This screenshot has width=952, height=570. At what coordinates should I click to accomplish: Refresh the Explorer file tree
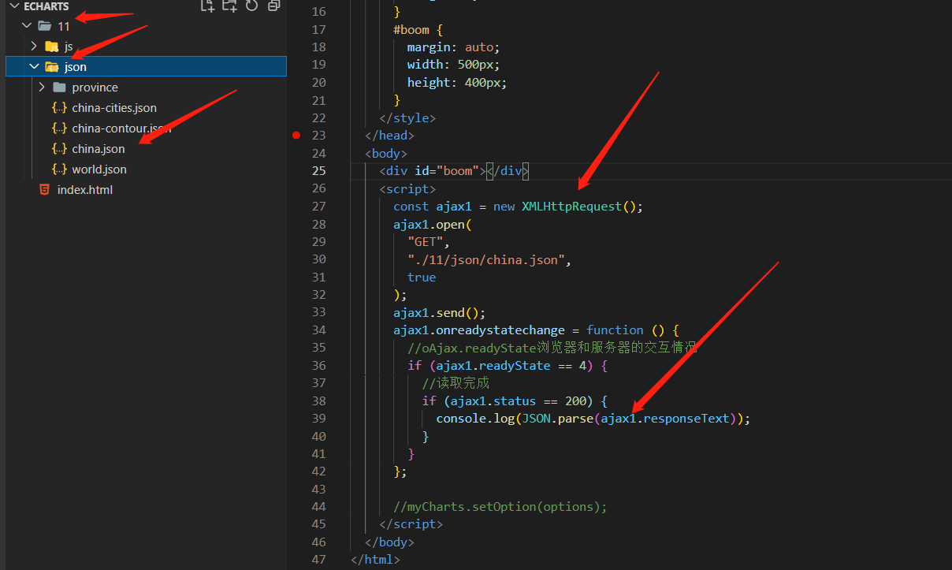pyautogui.click(x=251, y=6)
